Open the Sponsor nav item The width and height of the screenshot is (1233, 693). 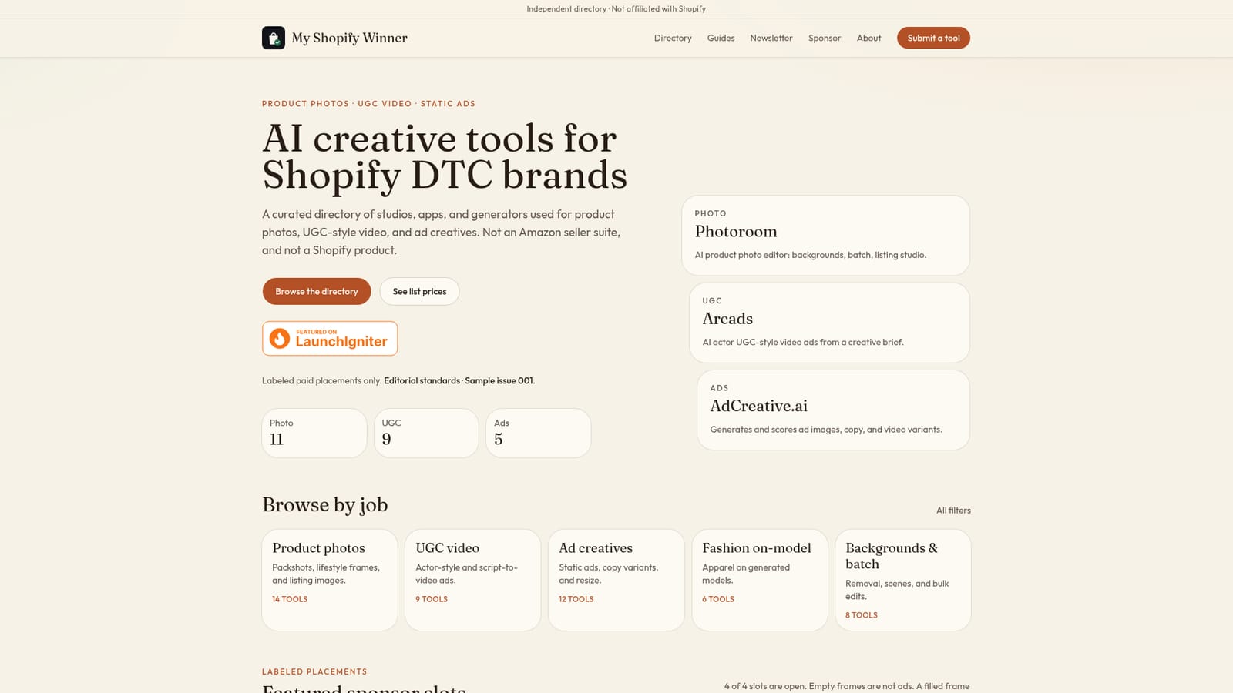[x=825, y=38]
